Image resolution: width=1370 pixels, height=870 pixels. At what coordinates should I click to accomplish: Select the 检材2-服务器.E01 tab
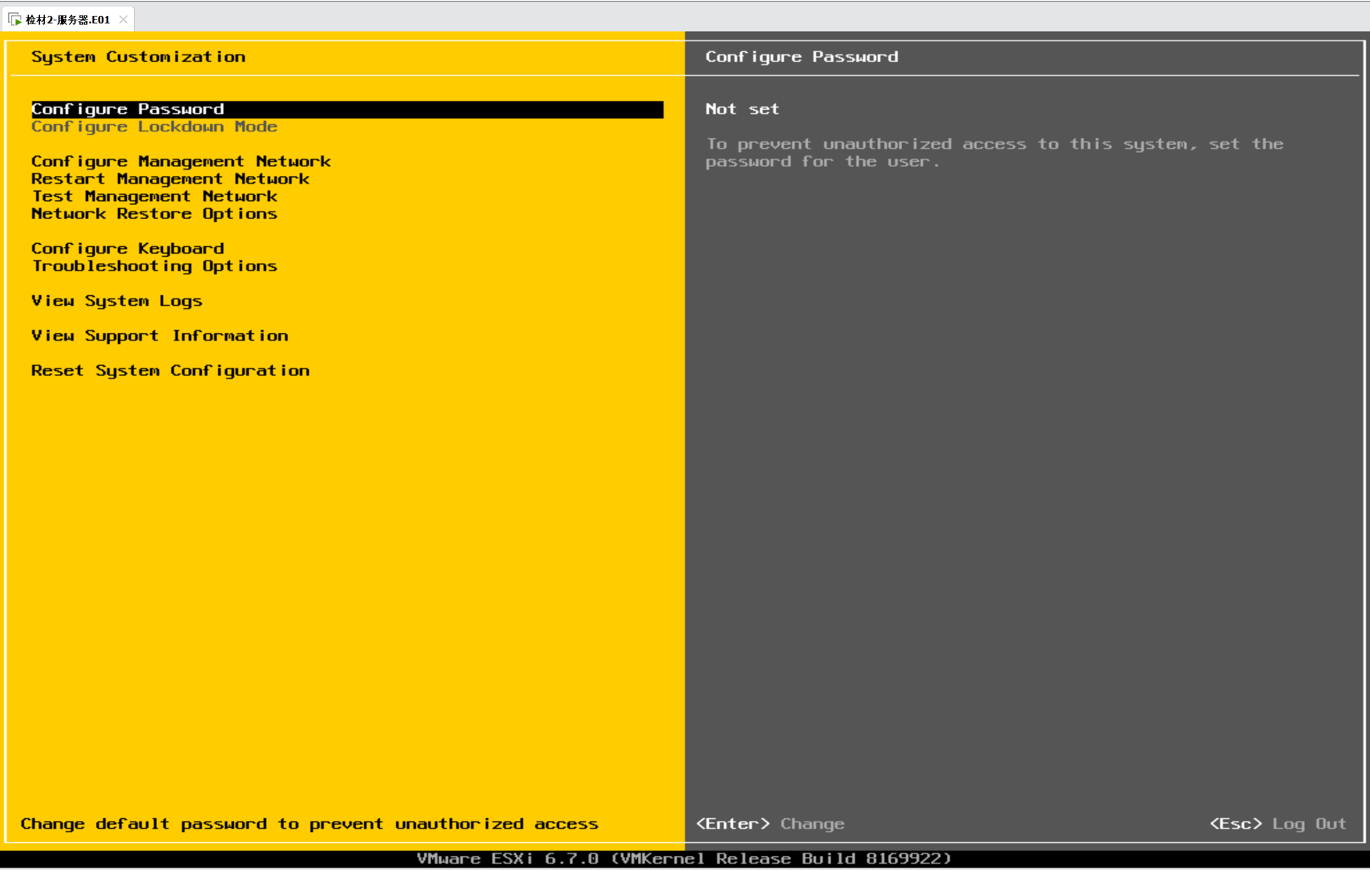pos(68,20)
